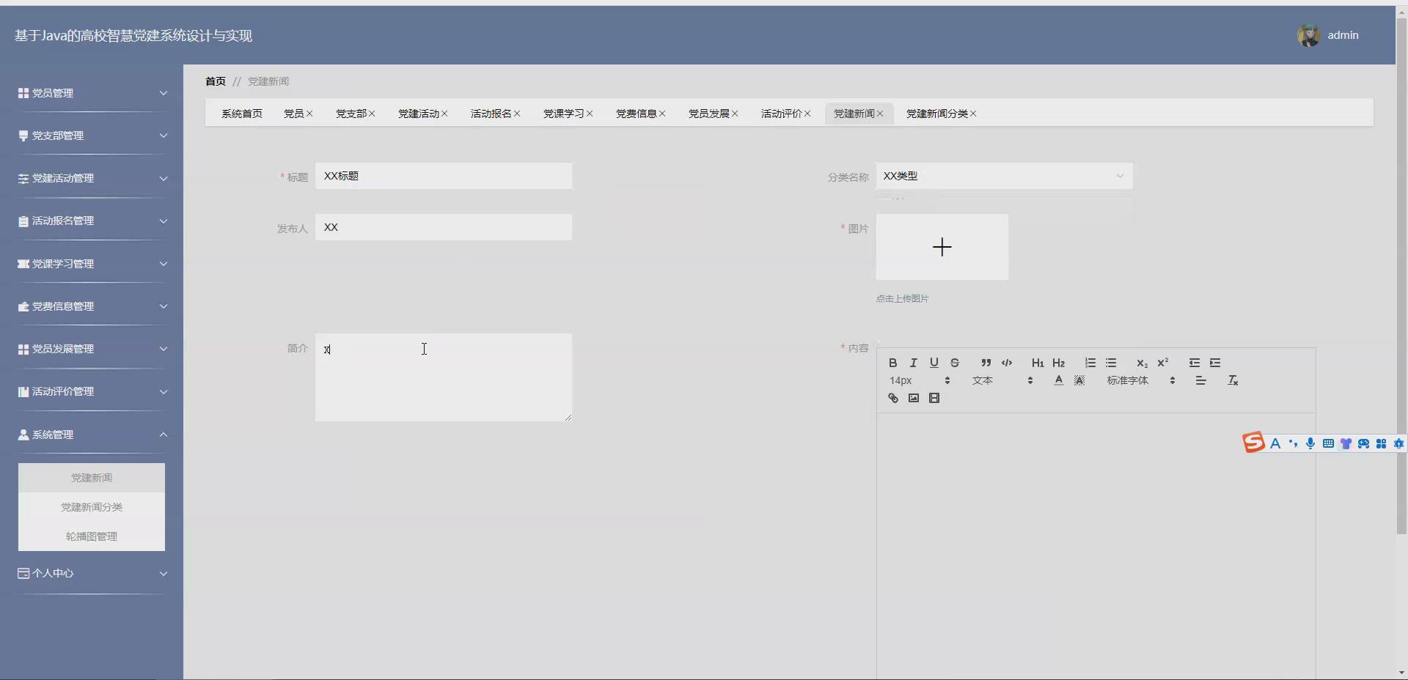Expand the 党支部管理 sidebar menu
Screen dimensions: 1408x680
click(x=92, y=136)
